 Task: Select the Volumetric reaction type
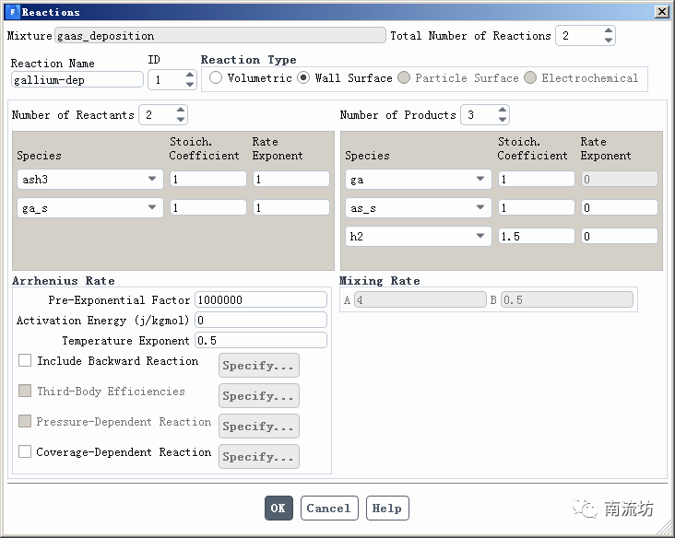pos(216,78)
